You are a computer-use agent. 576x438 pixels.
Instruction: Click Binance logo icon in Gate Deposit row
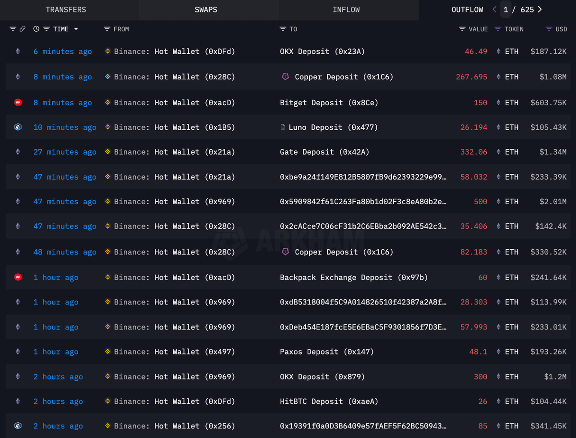pos(108,152)
